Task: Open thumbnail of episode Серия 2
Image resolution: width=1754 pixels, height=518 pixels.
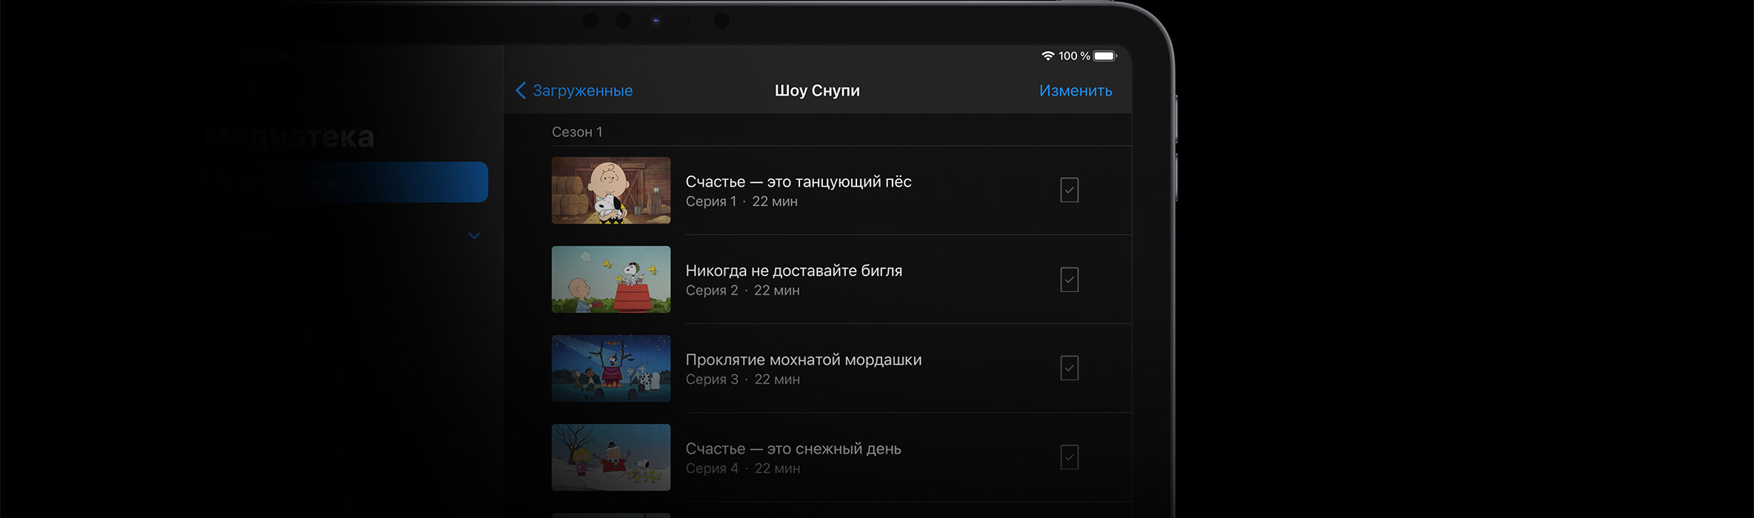Action: coord(611,280)
